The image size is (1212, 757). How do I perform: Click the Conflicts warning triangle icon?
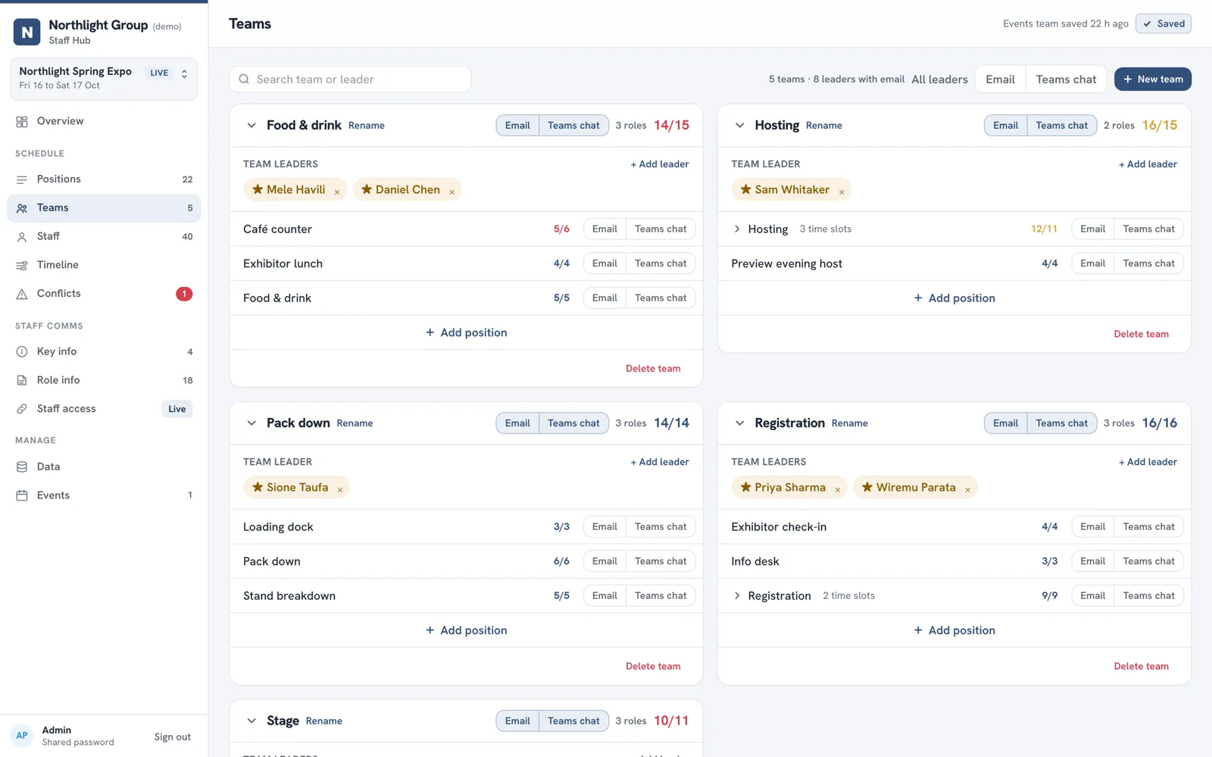click(22, 294)
